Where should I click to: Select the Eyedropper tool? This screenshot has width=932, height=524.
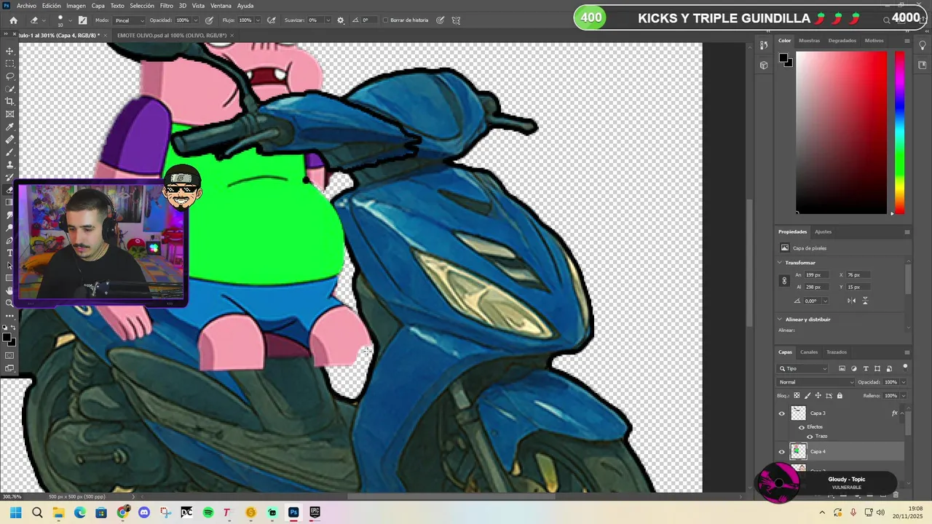click(9, 127)
